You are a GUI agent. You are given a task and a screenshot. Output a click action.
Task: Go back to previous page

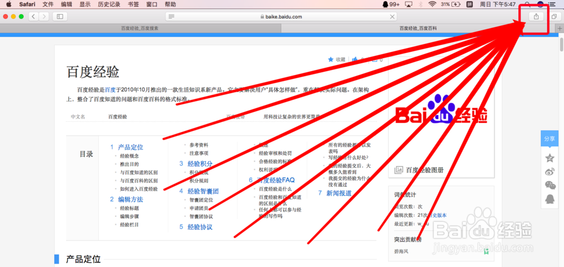(34, 16)
